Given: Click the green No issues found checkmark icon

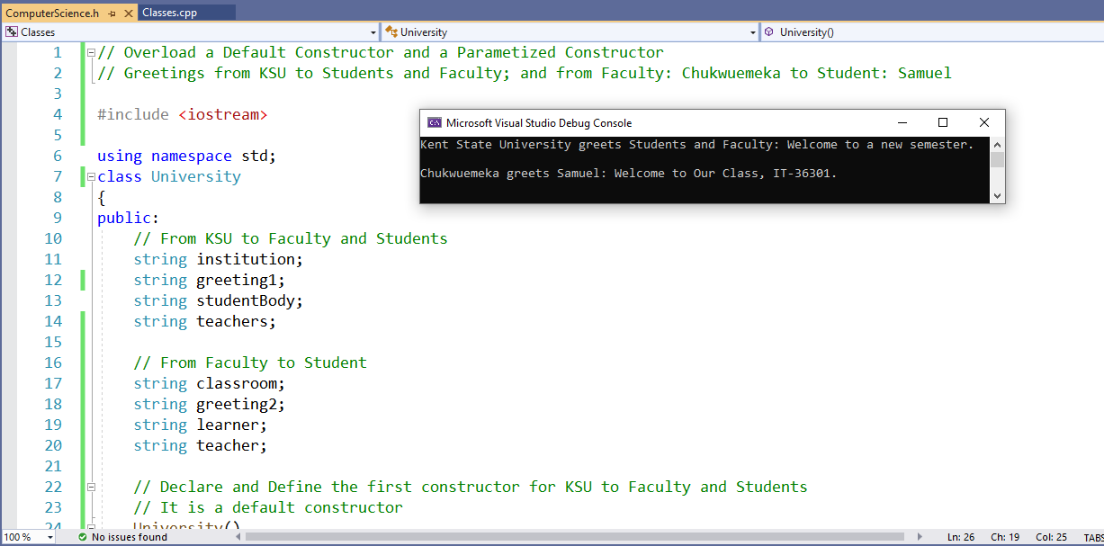Looking at the screenshot, I should 83,537.
